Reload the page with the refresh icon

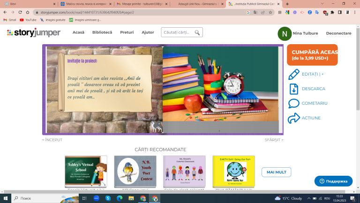pos(20,12)
